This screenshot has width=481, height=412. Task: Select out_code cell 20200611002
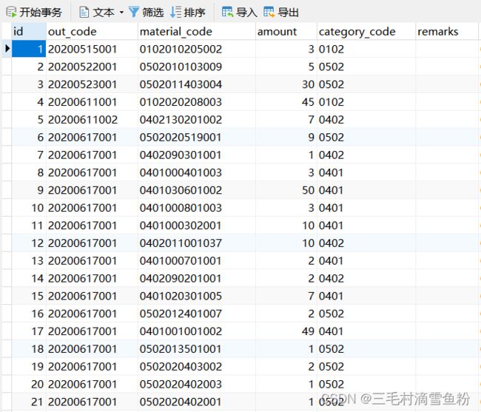pos(92,119)
